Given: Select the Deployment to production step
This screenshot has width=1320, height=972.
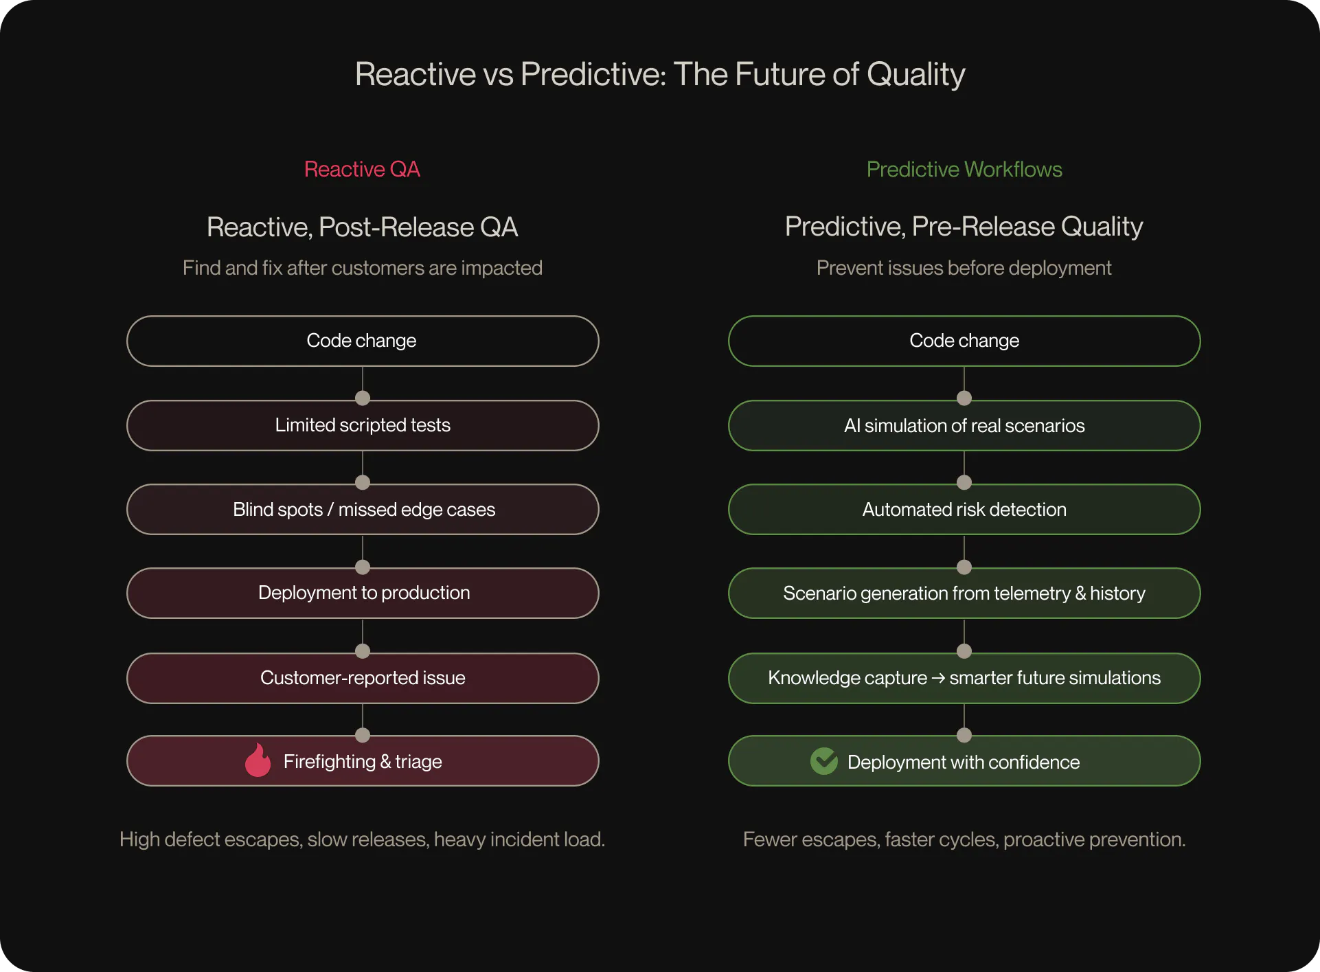Looking at the screenshot, I should click(x=363, y=593).
